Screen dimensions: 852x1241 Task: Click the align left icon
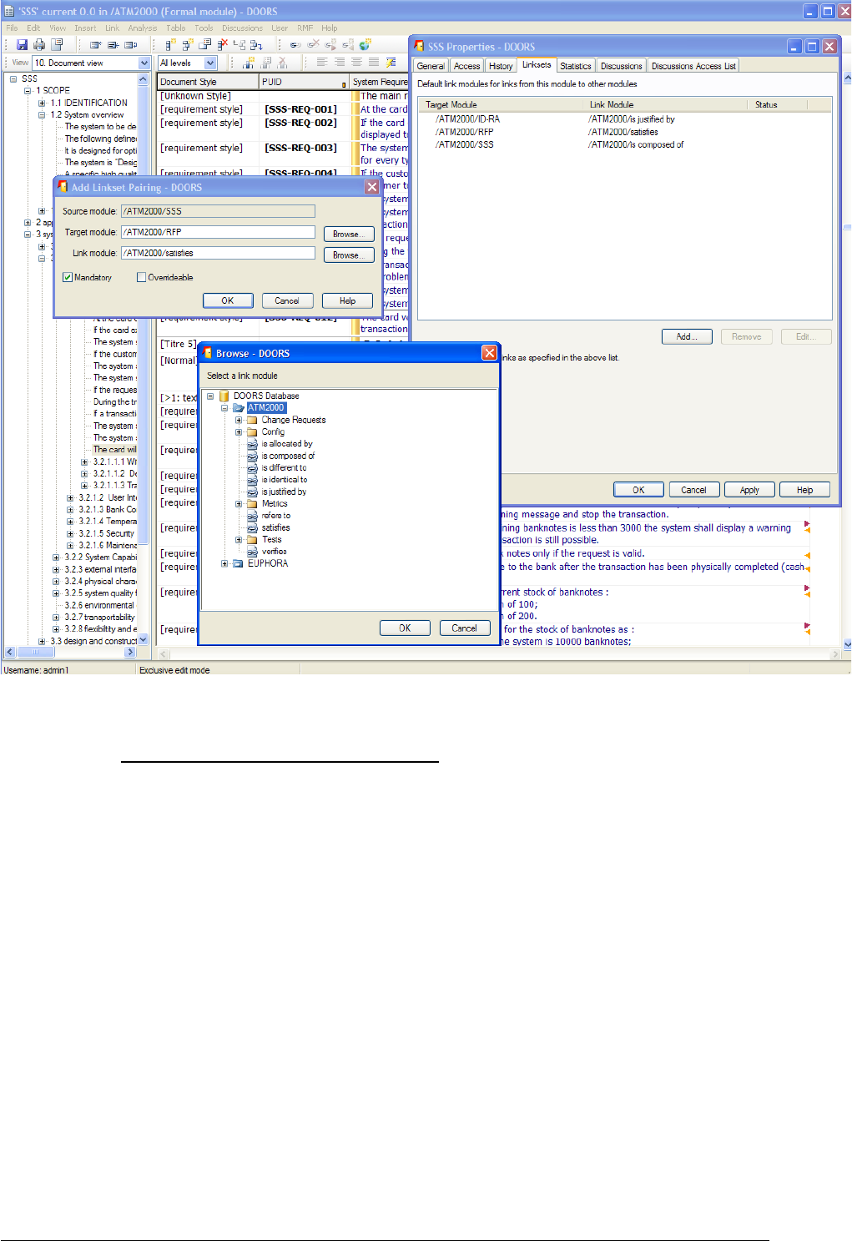(322, 63)
